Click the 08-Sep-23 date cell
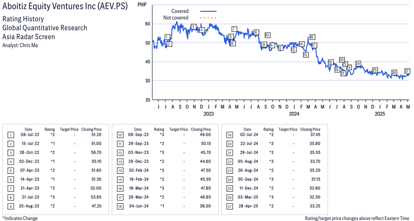 click(x=138, y=135)
